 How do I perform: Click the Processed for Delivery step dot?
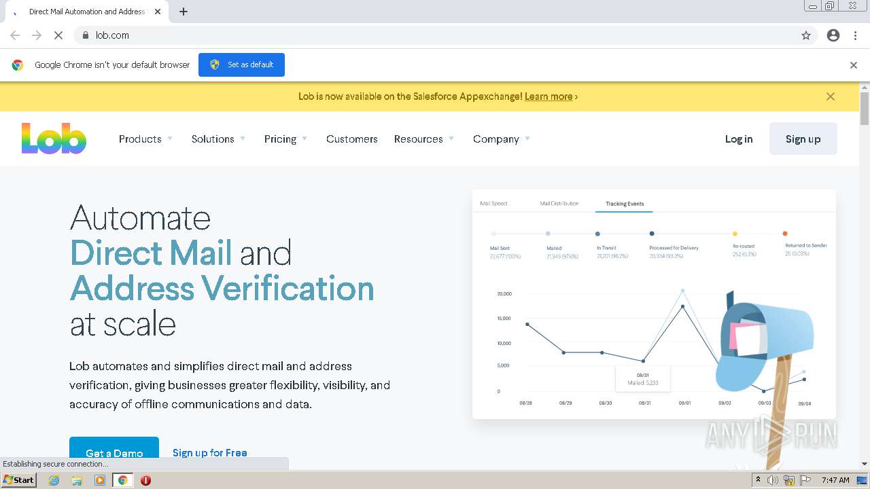pos(652,234)
